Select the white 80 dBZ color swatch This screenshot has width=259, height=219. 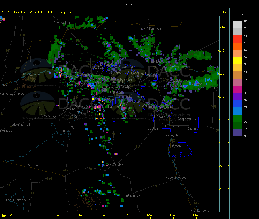coord(237,25)
